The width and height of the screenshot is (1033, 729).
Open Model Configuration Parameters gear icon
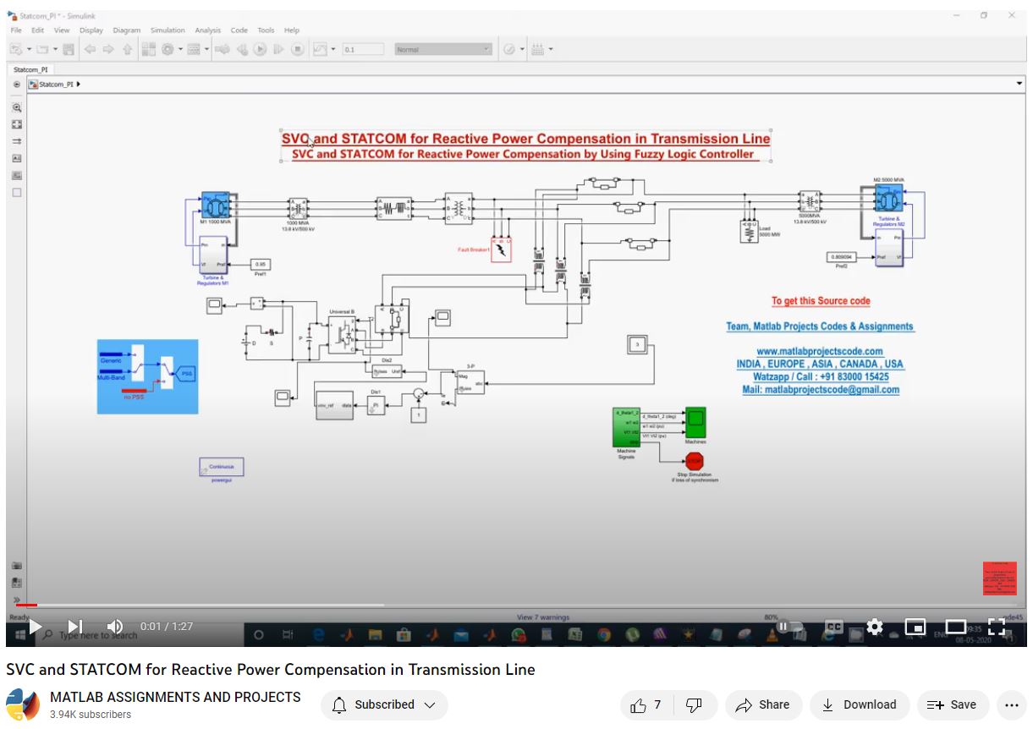click(x=168, y=50)
